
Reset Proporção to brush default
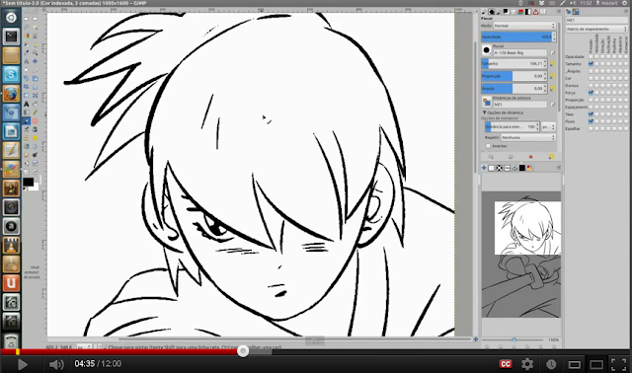click(x=552, y=76)
